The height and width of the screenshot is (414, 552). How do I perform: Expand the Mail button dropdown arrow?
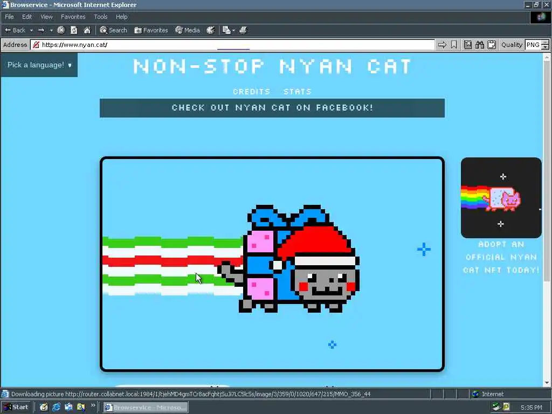click(x=234, y=31)
